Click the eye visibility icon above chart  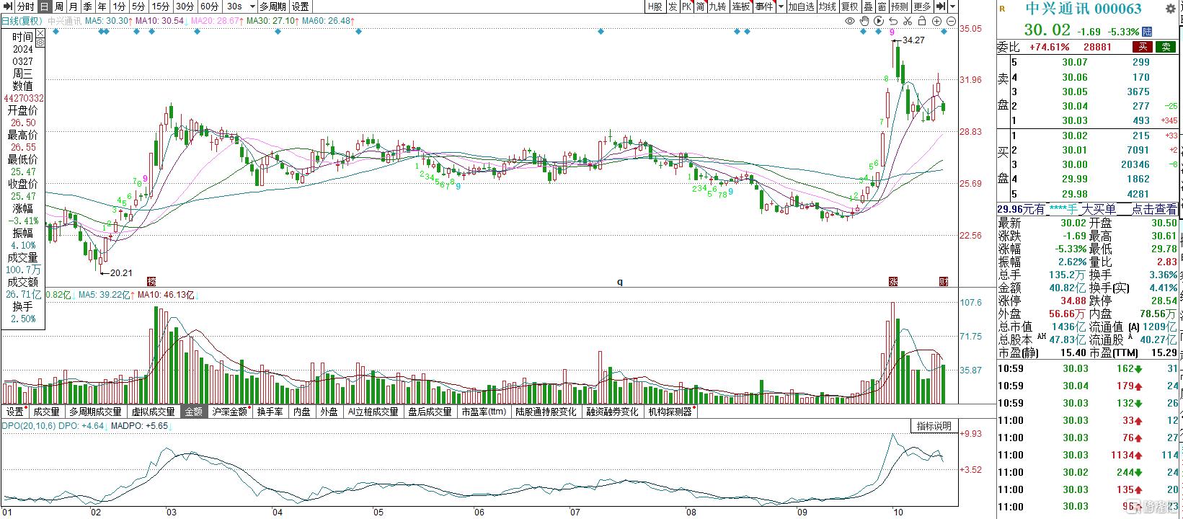point(850,21)
